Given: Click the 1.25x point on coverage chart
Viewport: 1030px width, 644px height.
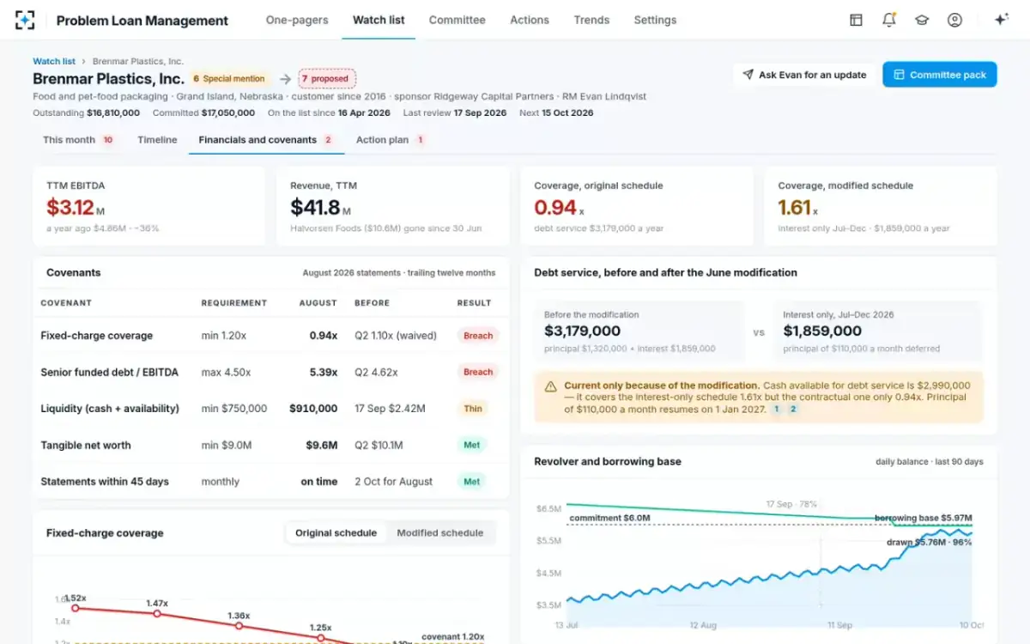Looking at the screenshot, I should [321, 638].
